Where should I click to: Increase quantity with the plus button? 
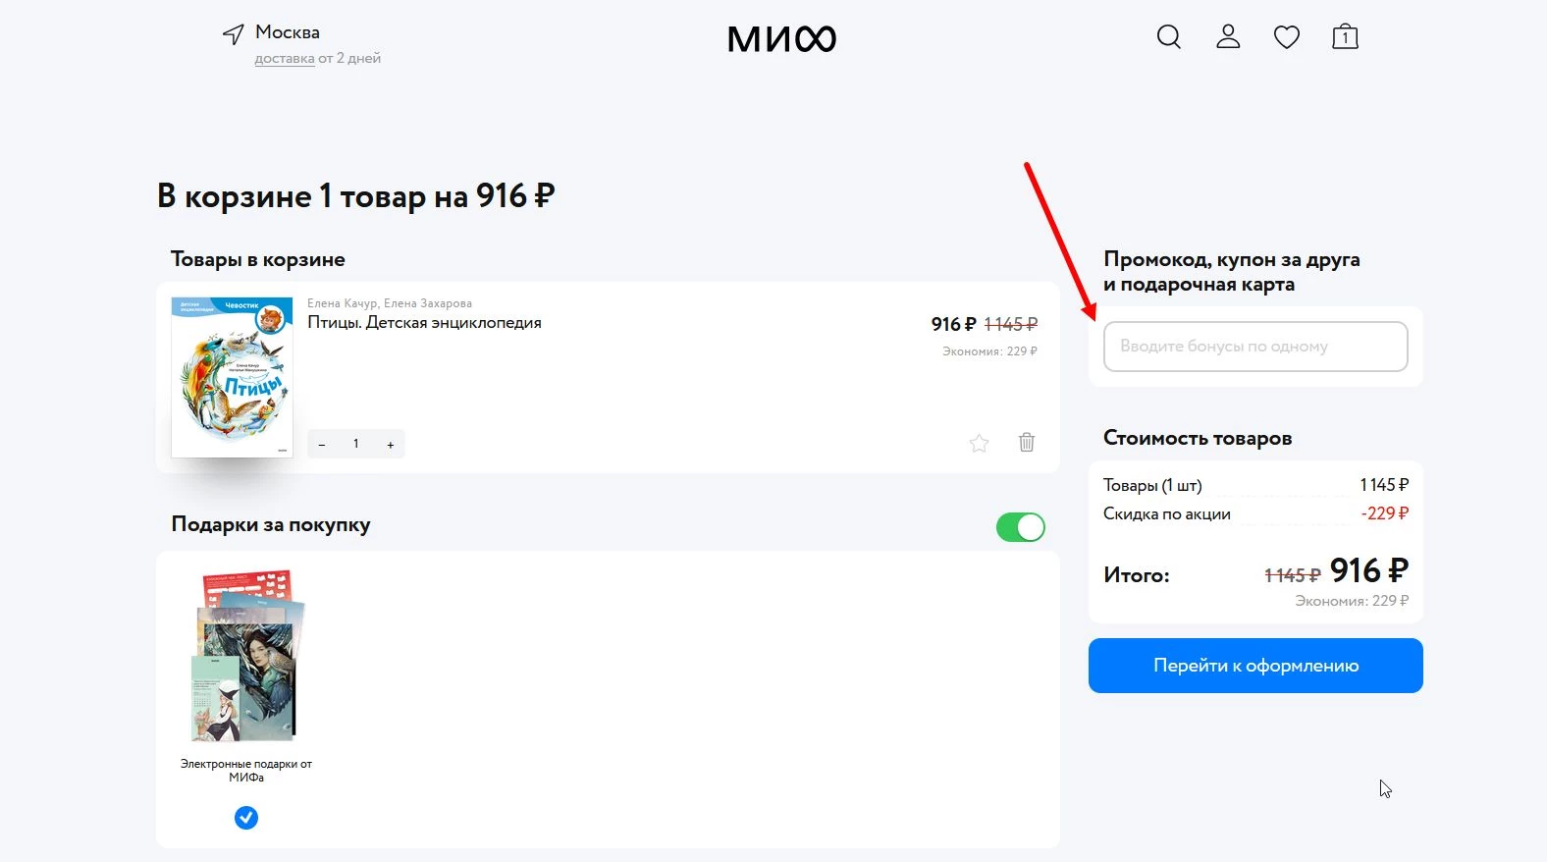pos(390,444)
